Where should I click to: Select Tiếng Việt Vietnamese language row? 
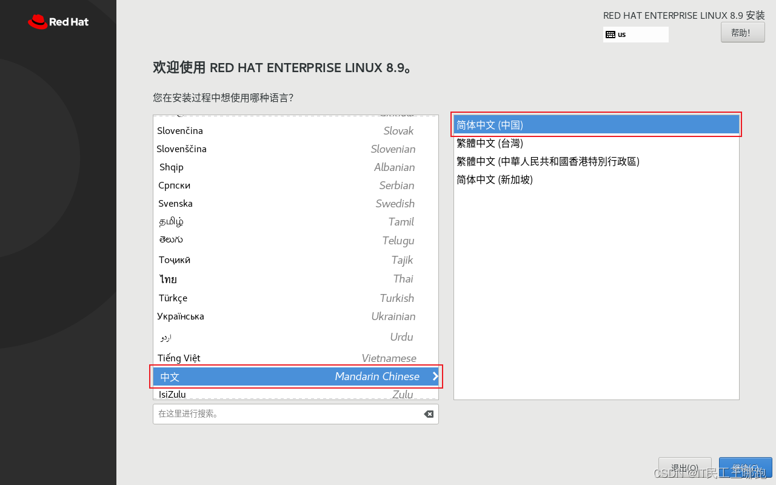click(295, 358)
